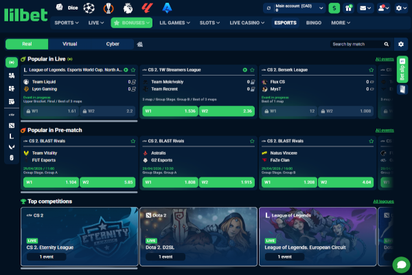Expand the SPORTS menu
This screenshot has width=412, height=275.
tap(67, 23)
